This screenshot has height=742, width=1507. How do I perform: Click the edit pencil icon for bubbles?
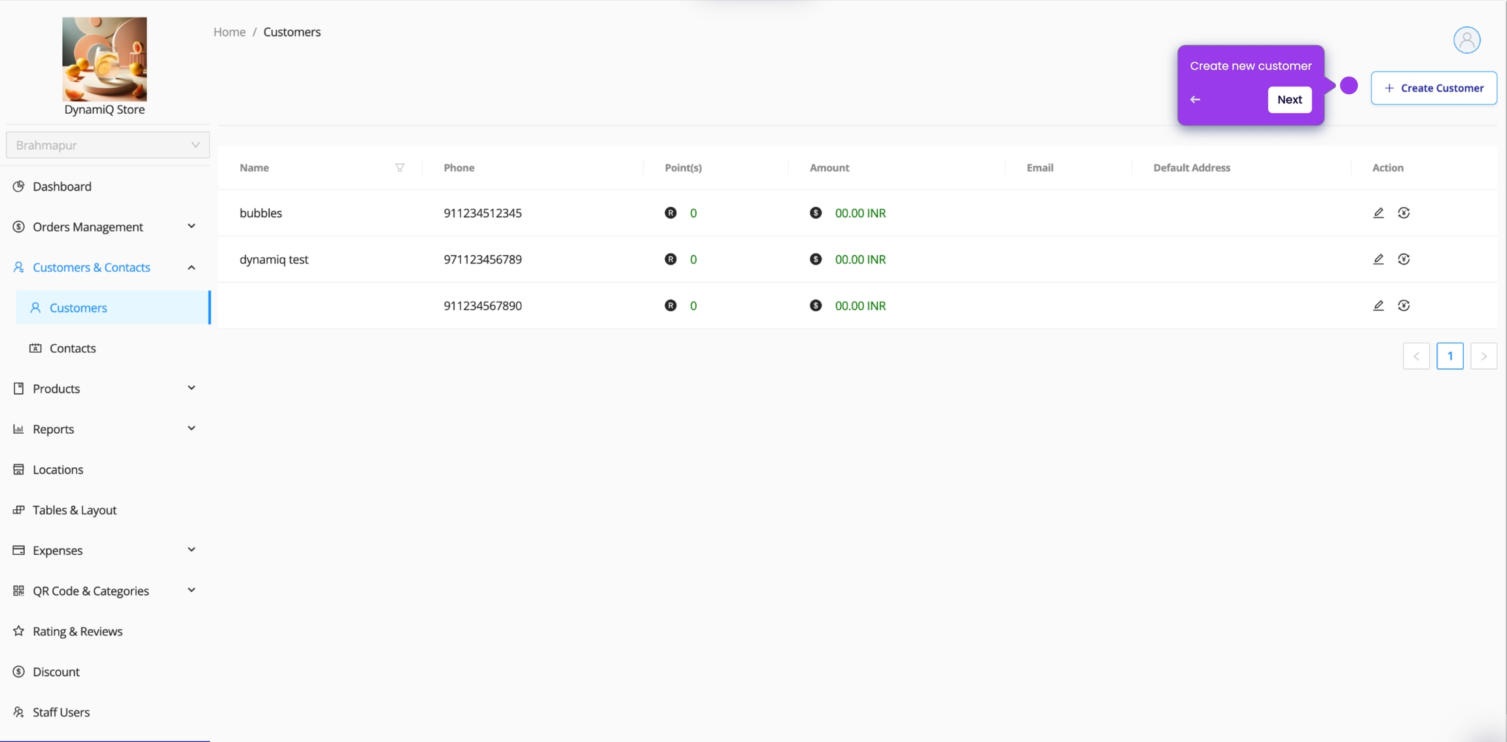tap(1378, 213)
